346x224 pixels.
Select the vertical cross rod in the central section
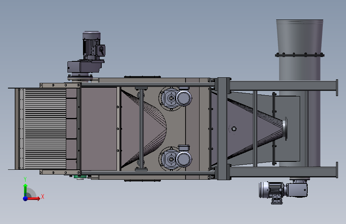click(141, 129)
